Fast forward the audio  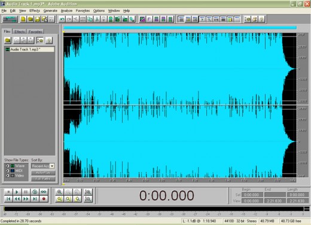point(26,199)
